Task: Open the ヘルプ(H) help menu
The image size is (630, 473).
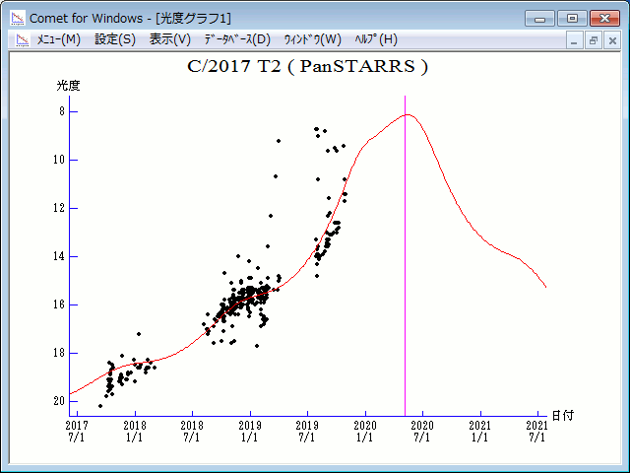Action: pyautogui.click(x=375, y=39)
